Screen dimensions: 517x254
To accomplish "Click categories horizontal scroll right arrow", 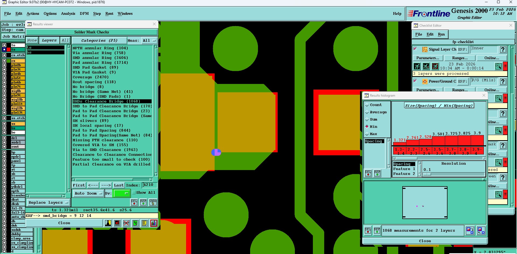I will point(151,180).
